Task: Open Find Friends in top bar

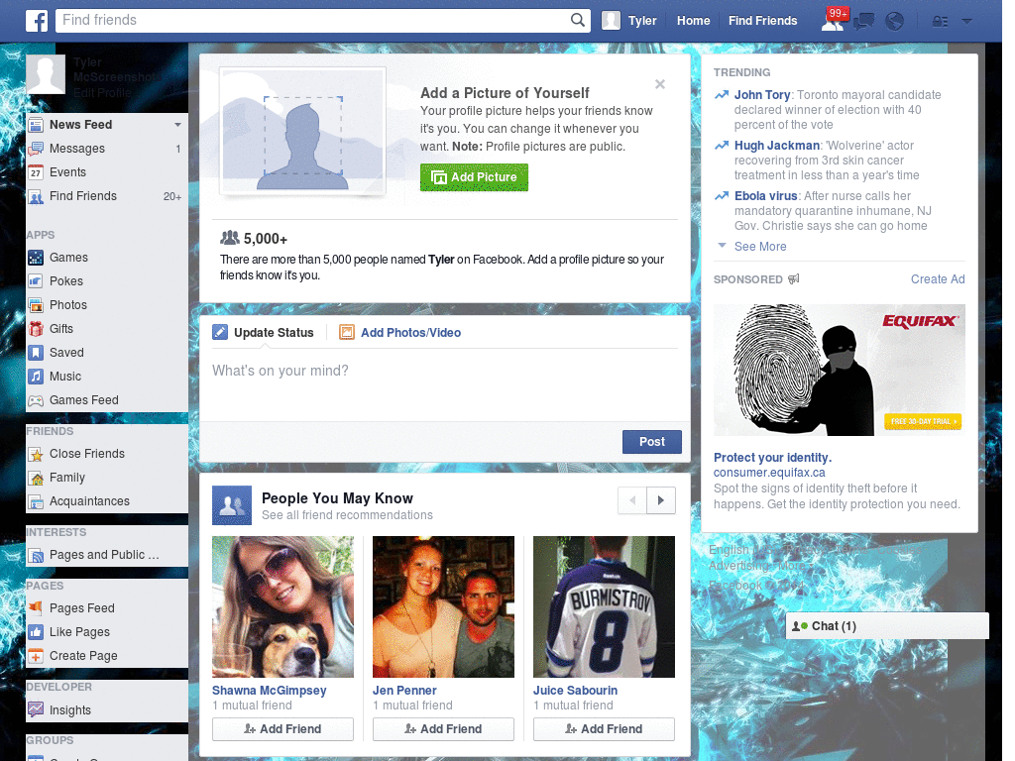Action: (x=762, y=21)
